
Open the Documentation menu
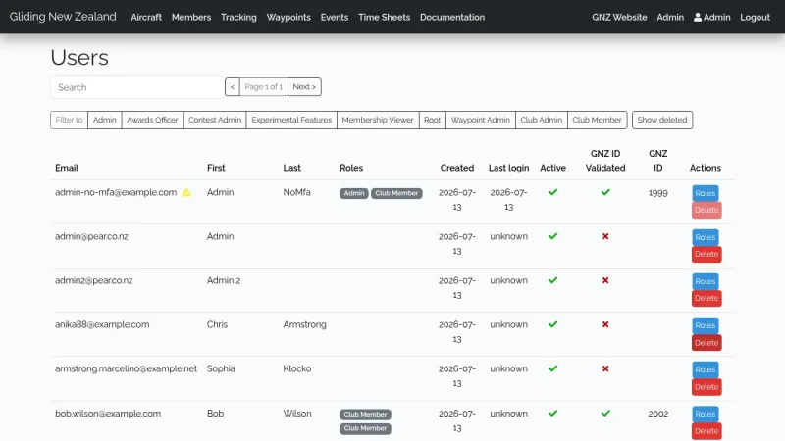pos(452,17)
